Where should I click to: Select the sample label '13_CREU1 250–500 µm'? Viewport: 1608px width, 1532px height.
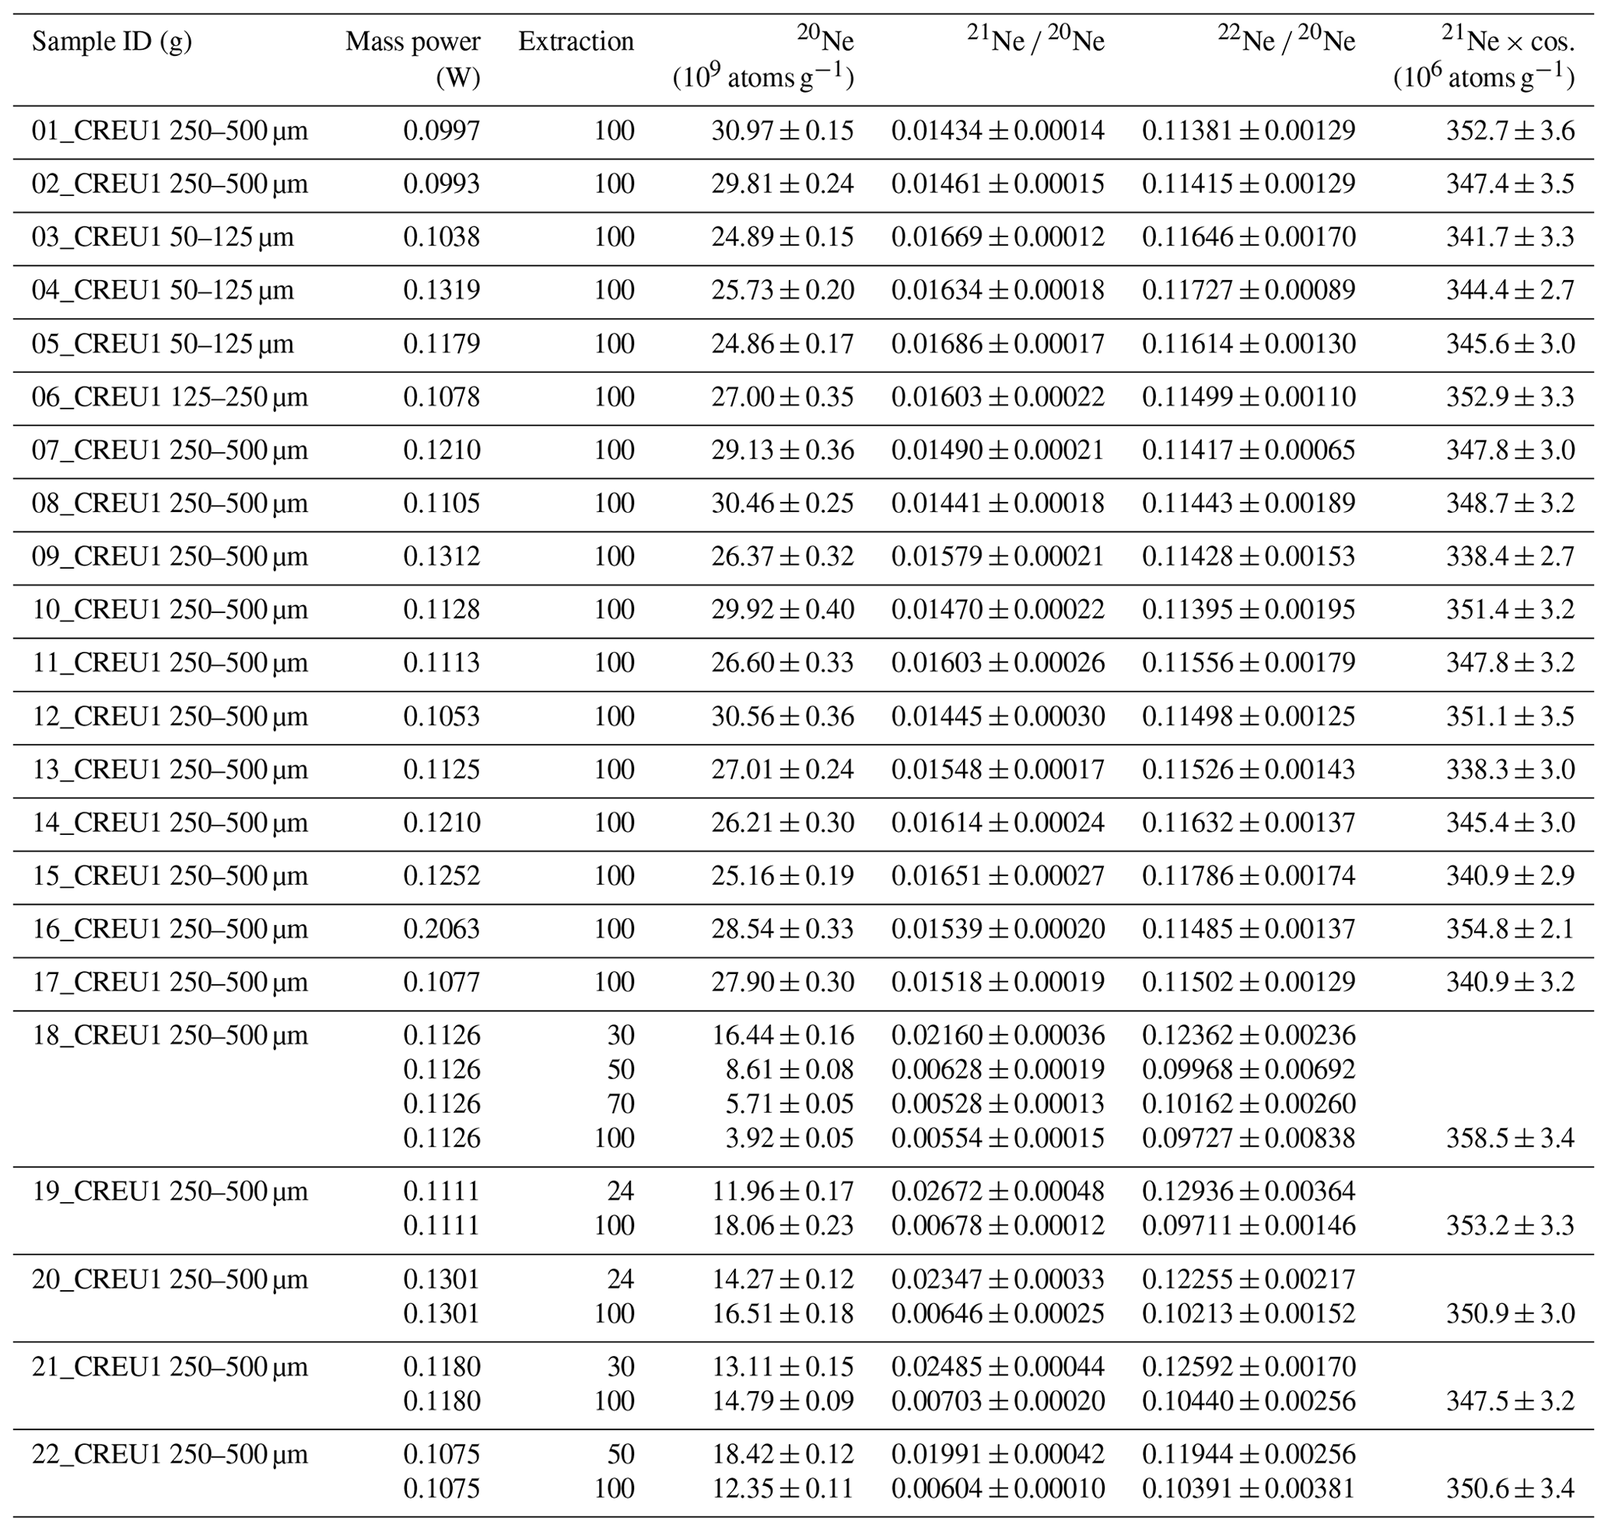170,770
